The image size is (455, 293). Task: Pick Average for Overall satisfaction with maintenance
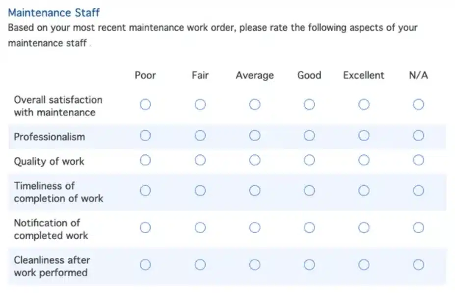pyautogui.click(x=254, y=104)
